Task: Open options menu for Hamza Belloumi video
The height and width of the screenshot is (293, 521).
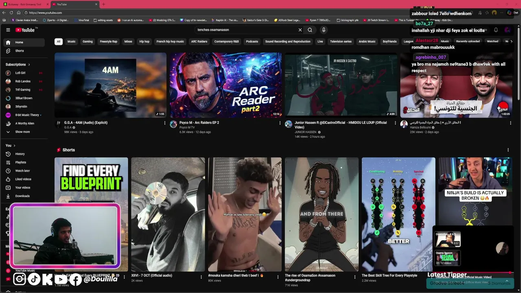Action: (x=510, y=123)
